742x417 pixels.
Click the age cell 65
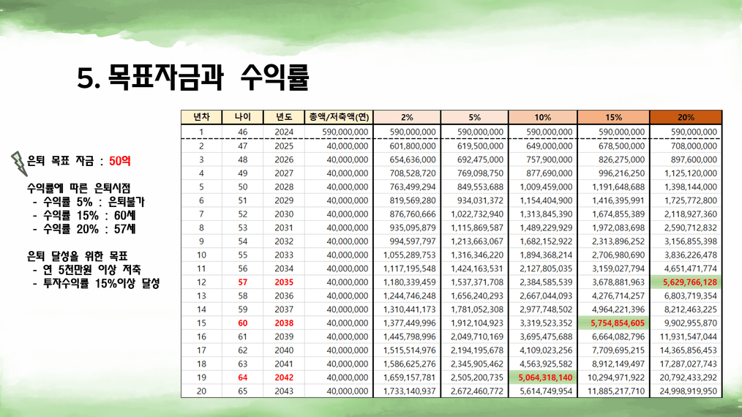pos(242,391)
